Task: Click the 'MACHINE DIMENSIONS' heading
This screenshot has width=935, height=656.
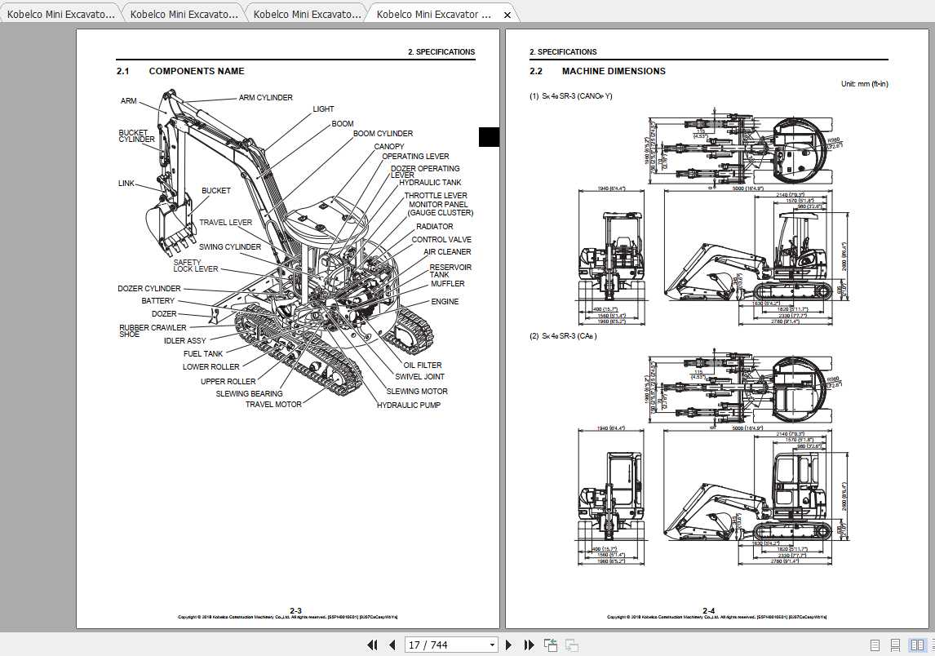Action: pyautogui.click(x=614, y=71)
